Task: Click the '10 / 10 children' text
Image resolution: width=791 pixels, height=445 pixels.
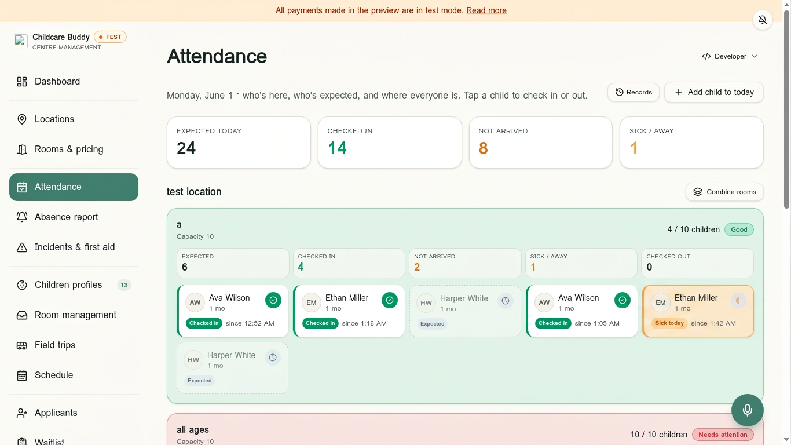Action: tap(659, 435)
